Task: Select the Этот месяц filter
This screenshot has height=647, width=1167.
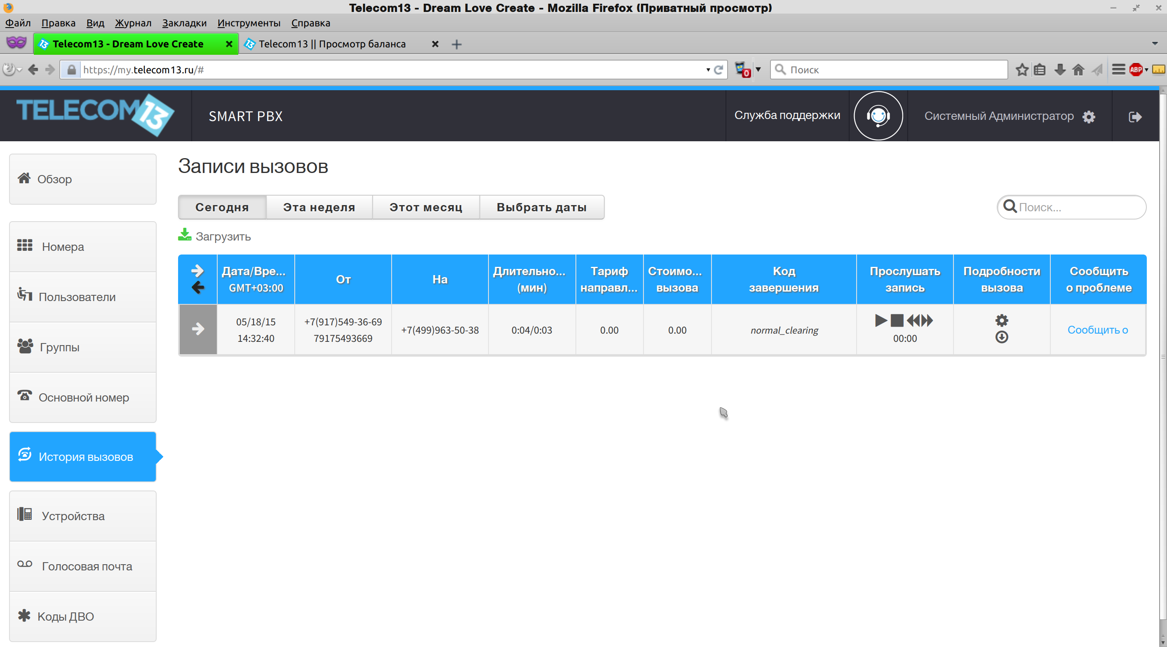Action: 426,208
